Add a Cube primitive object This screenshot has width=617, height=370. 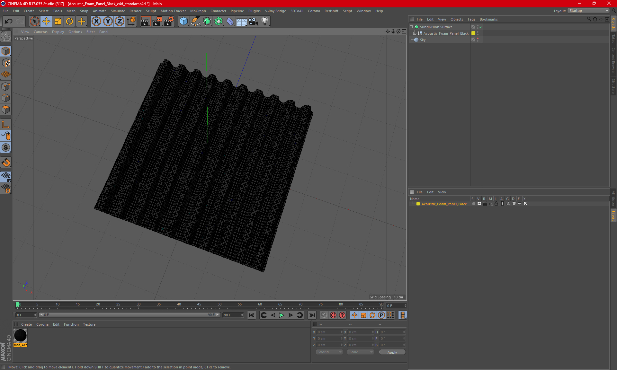183,22
